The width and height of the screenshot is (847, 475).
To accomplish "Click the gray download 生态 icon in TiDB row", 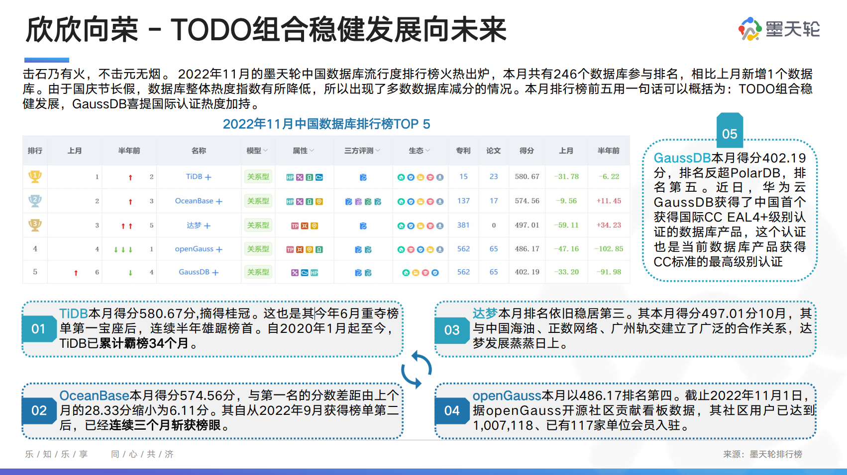I will (x=440, y=177).
